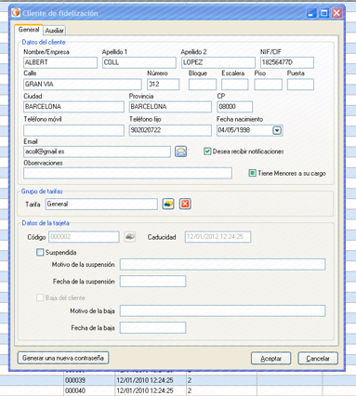The image size is (356, 396).
Task: Click Generar una nueva contraseña button
Action: tap(63, 358)
